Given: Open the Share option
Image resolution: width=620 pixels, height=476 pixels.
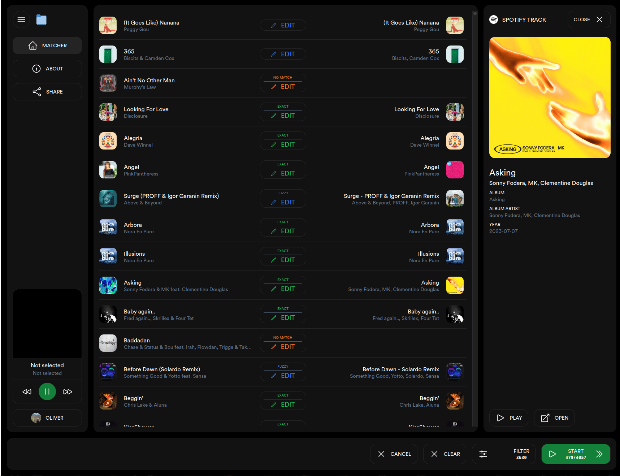Looking at the screenshot, I should (x=47, y=92).
